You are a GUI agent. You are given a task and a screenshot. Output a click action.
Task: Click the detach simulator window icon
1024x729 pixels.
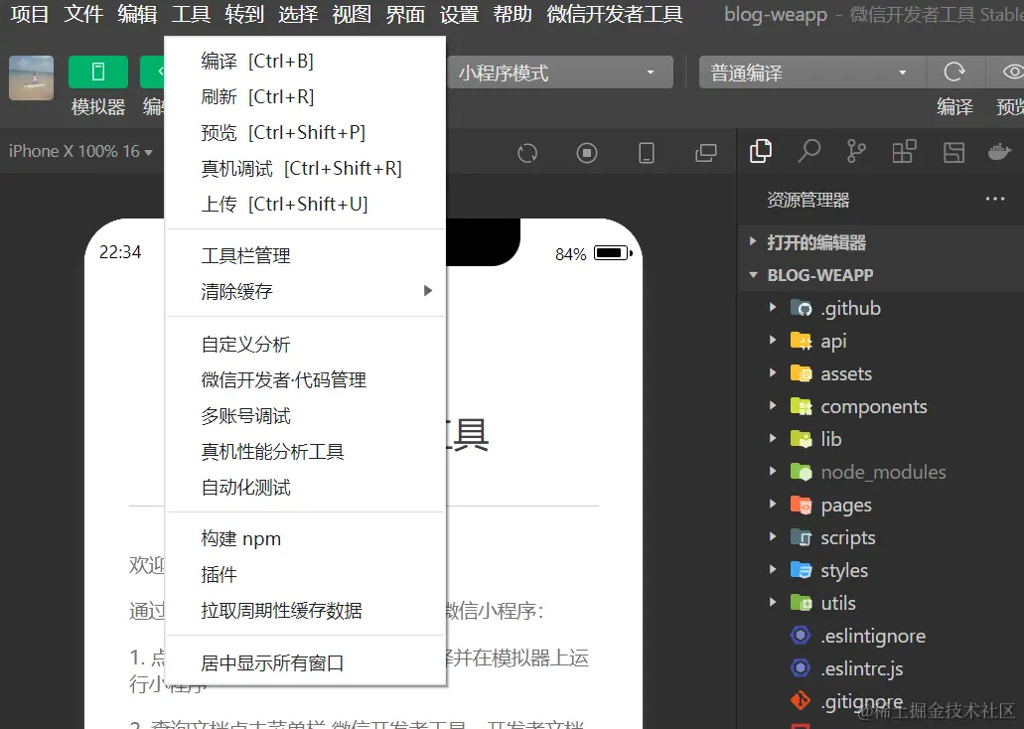click(705, 153)
